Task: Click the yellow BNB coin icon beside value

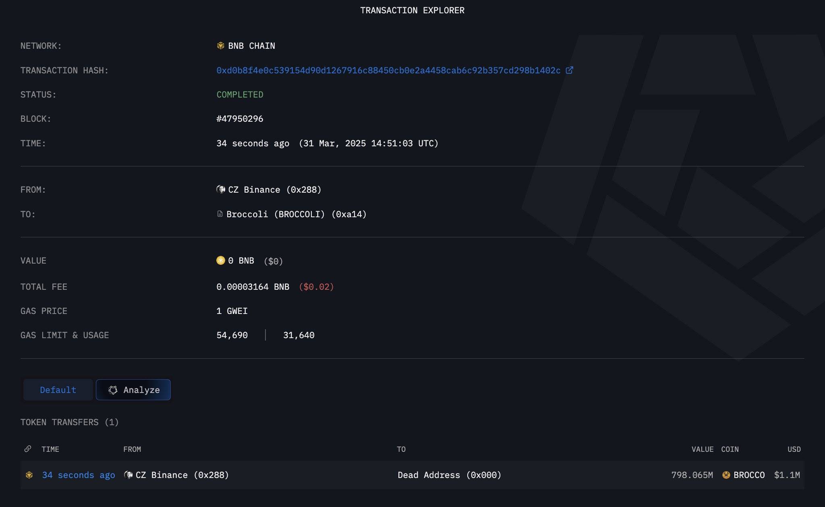Action: click(220, 260)
